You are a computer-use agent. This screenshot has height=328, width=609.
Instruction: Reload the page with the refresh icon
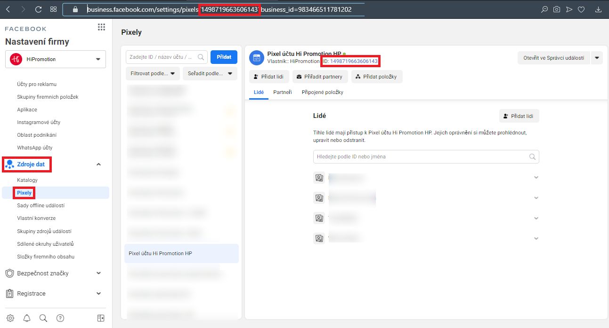39,9
